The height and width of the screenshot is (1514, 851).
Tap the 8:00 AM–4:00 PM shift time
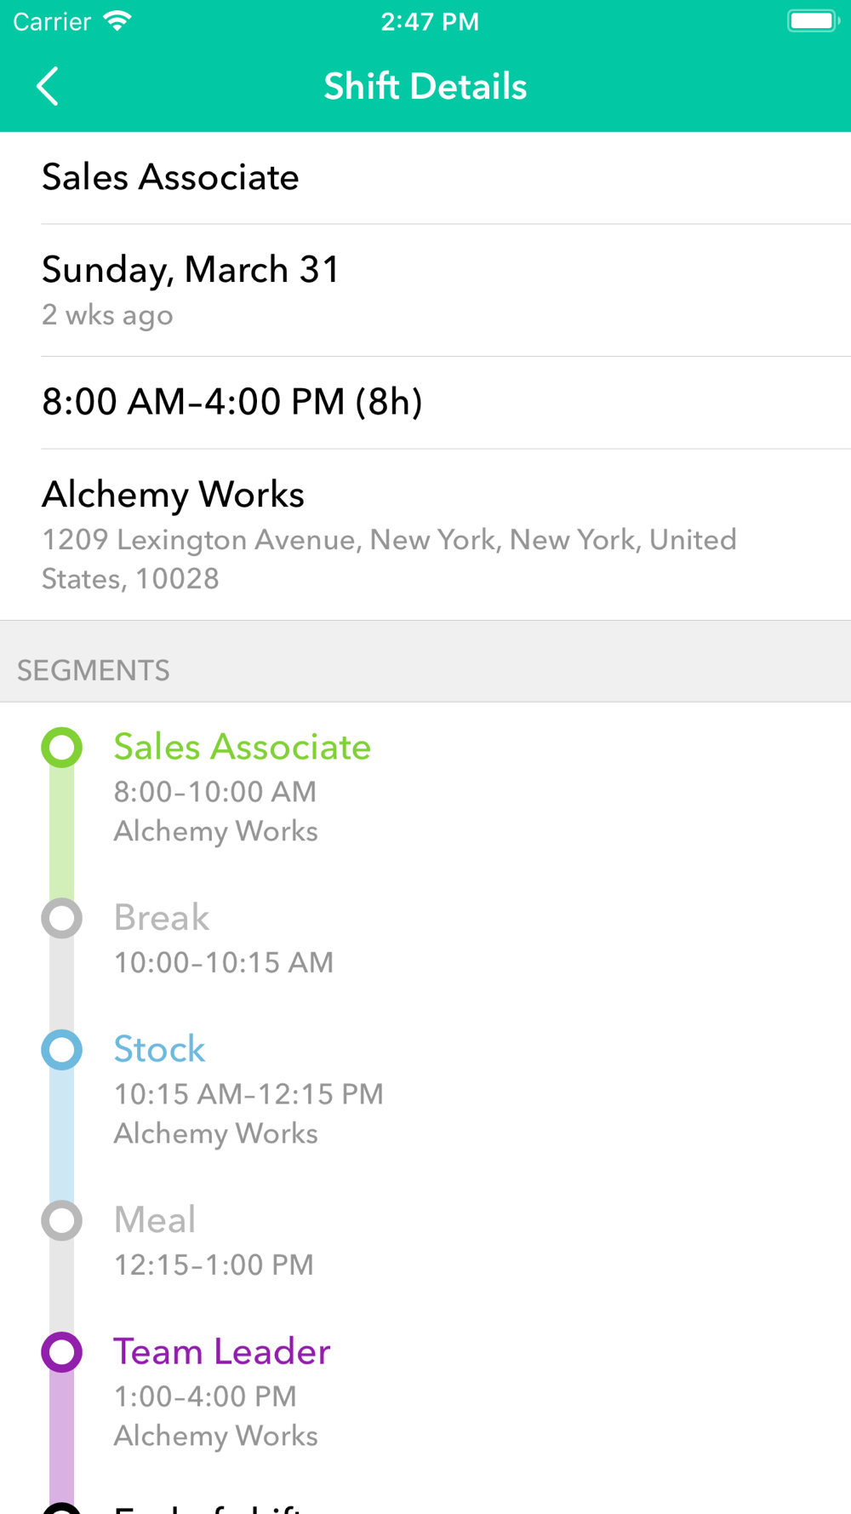[x=232, y=402]
